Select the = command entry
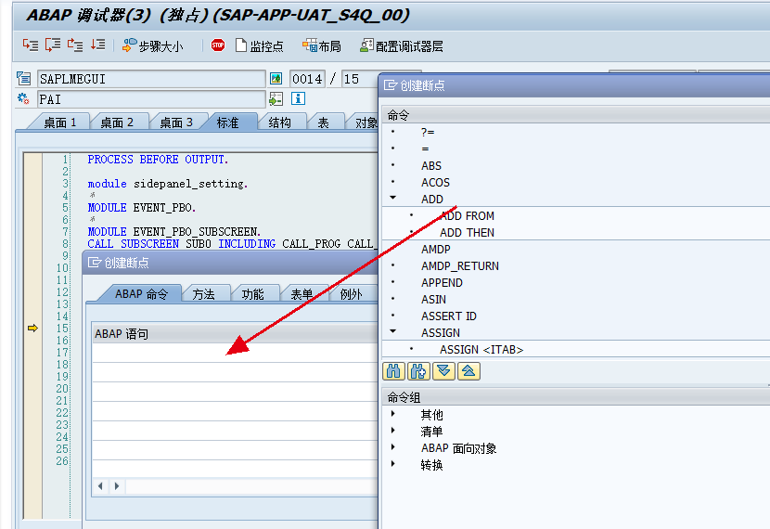This screenshot has height=529, width=770. click(x=425, y=148)
